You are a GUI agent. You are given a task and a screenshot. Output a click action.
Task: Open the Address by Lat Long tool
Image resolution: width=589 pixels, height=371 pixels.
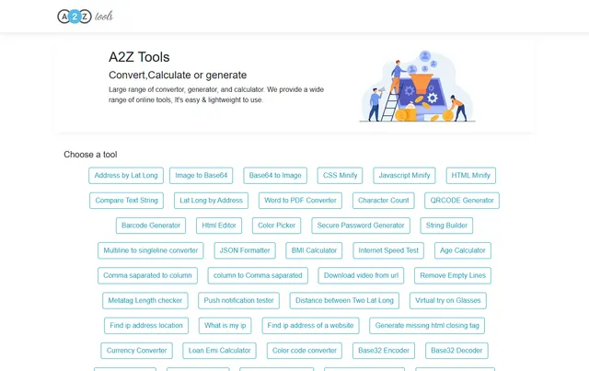pos(126,176)
